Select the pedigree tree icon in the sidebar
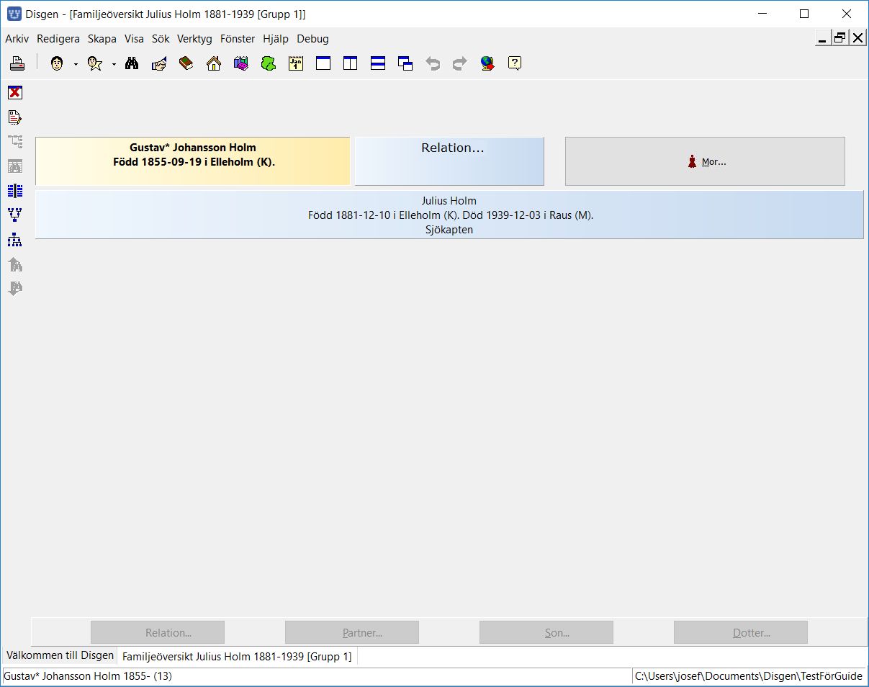Screen dimensions: 869x687 pyautogui.click(x=15, y=215)
